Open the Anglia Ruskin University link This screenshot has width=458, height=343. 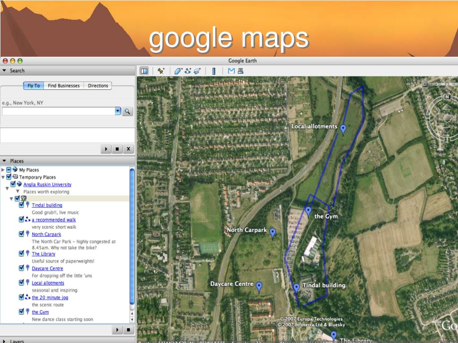[x=47, y=184]
